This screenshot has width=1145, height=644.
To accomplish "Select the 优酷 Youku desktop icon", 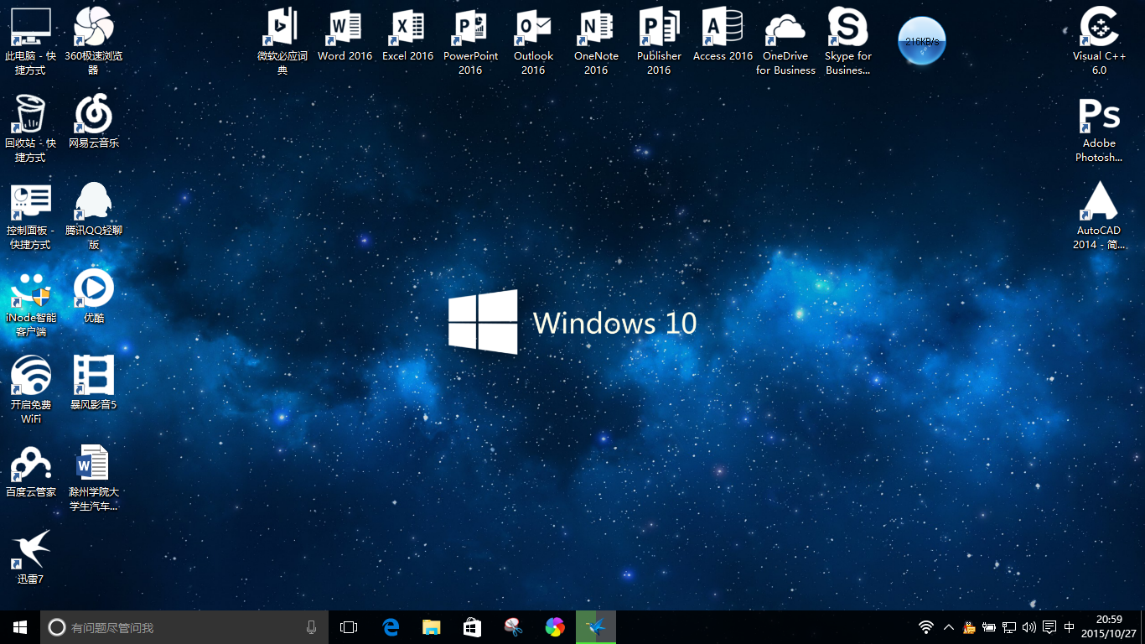I will 94,297.
